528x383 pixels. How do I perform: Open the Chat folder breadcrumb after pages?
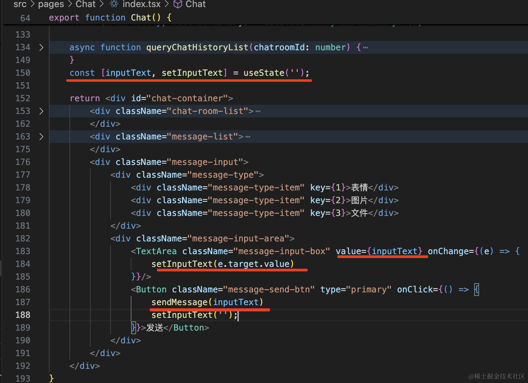(x=85, y=4)
